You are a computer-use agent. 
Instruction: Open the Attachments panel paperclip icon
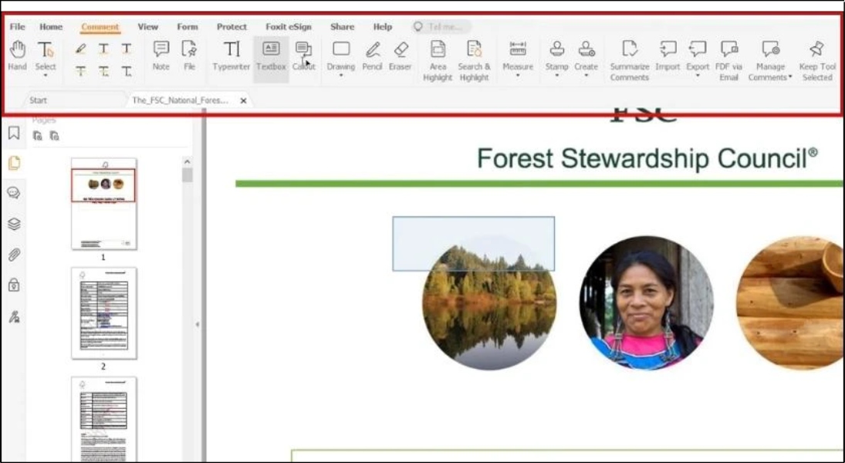13,255
